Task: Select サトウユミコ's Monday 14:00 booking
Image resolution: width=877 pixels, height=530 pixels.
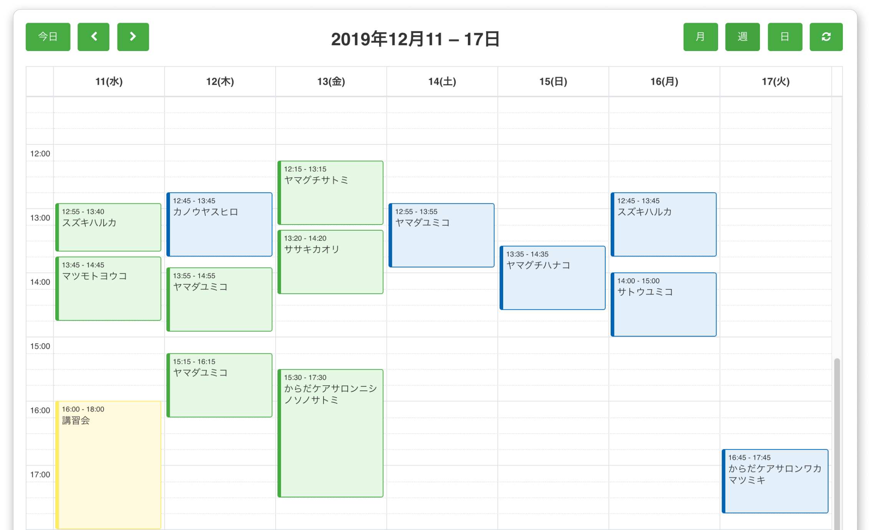Action: click(x=664, y=304)
